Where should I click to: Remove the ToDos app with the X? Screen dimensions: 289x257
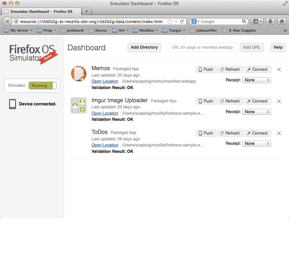click(x=279, y=133)
